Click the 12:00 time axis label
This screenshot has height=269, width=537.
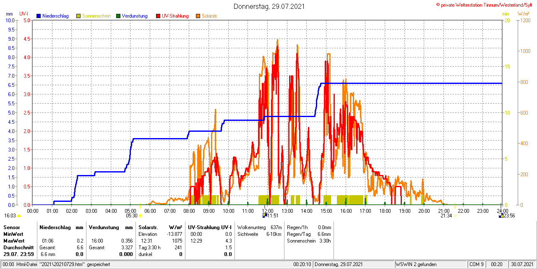[268, 210]
